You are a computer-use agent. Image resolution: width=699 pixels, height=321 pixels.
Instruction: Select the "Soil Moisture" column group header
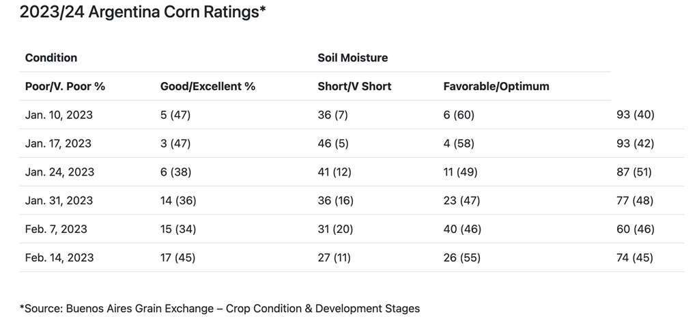click(353, 57)
